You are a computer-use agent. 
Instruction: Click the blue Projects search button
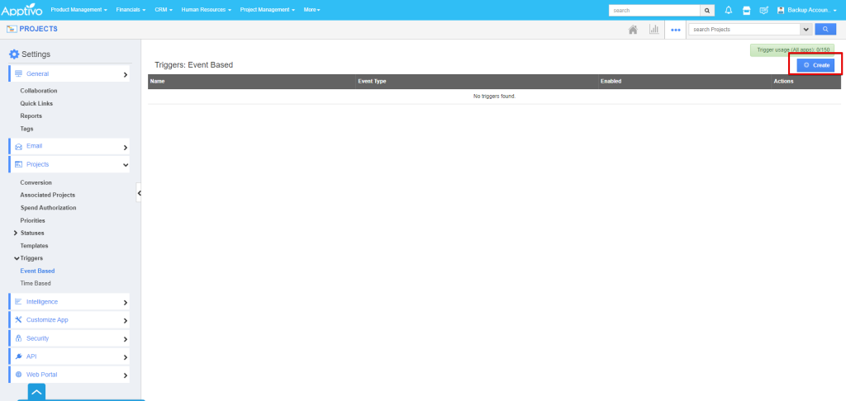coord(825,29)
